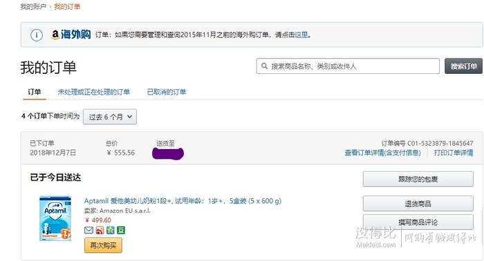Open Aptamil 爱他美幼儿奶粉 product title link
Image resolution: width=484 pixels, height=261 pixels.
[183, 201]
